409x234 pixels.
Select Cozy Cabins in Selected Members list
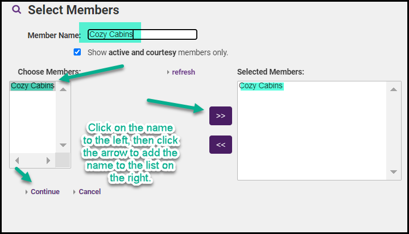tap(261, 86)
